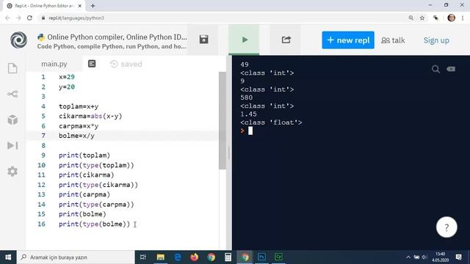Click the saved history indicator
This screenshot has width=470, height=264.
pos(126,64)
